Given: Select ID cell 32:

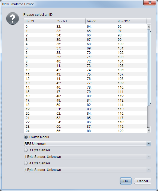Looking at the screenshot, I should coord(70,26).
